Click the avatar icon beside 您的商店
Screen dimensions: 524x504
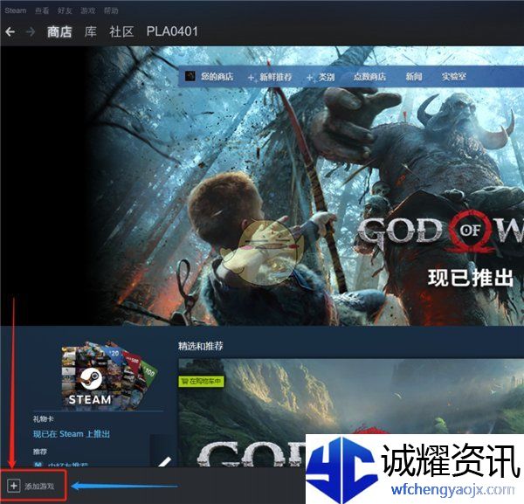[190, 76]
